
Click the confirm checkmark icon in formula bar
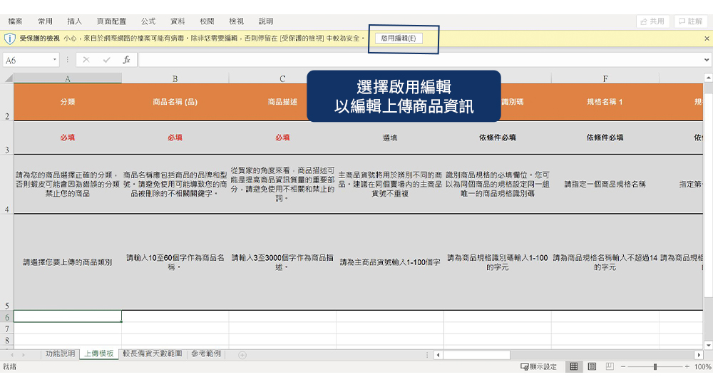click(106, 60)
